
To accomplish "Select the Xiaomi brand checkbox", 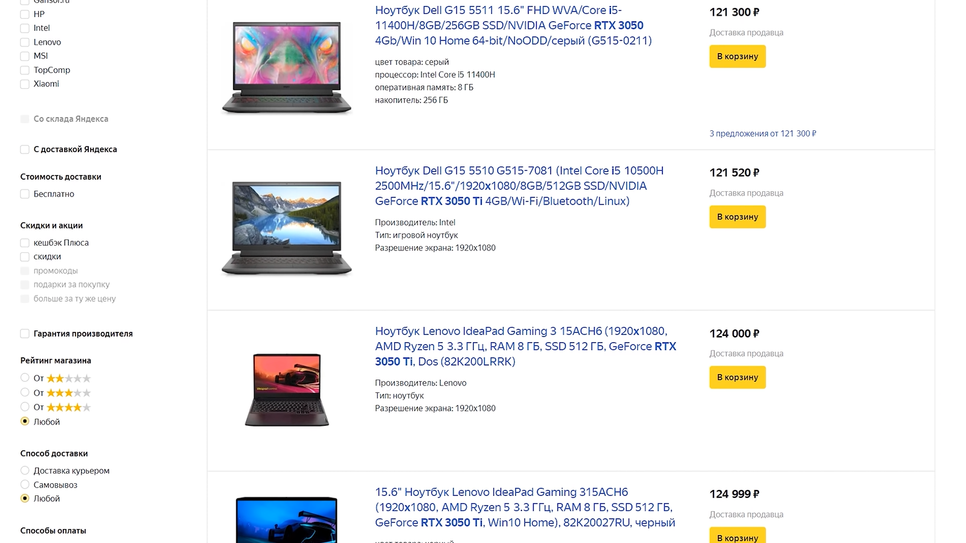I will coord(25,84).
